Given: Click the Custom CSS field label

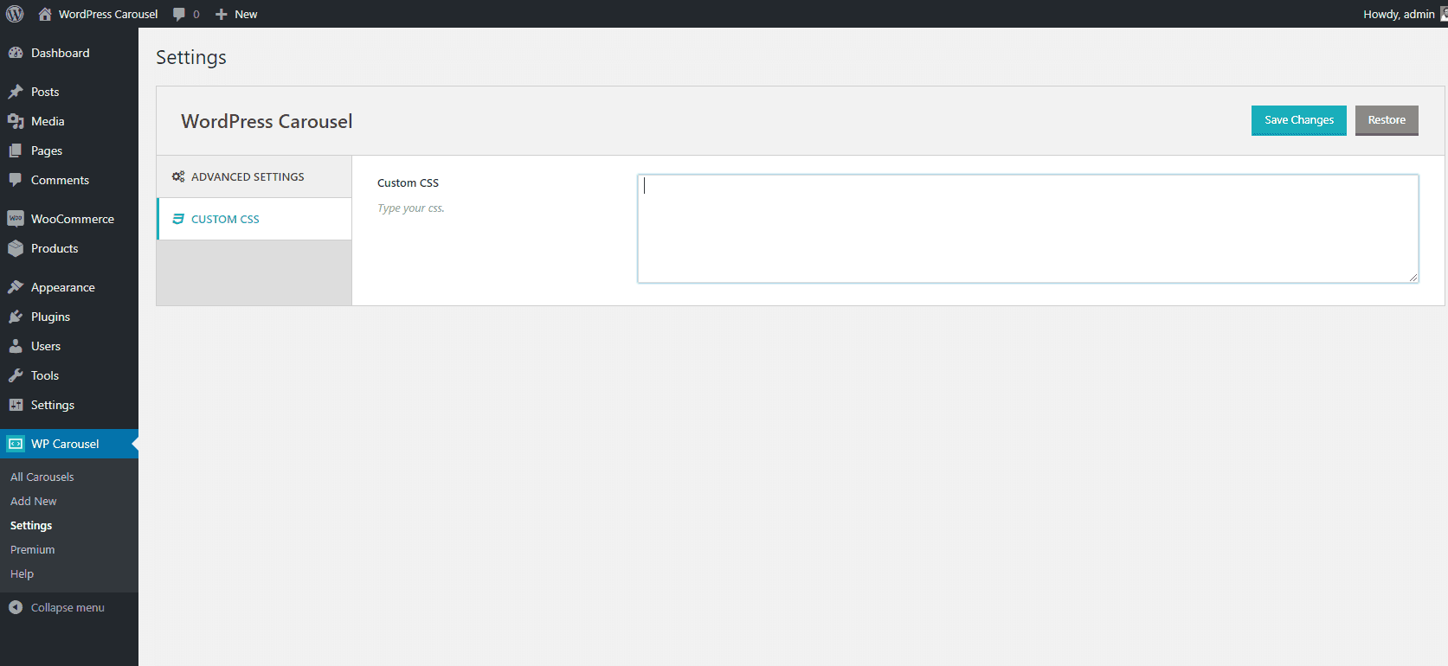Looking at the screenshot, I should 408,183.
